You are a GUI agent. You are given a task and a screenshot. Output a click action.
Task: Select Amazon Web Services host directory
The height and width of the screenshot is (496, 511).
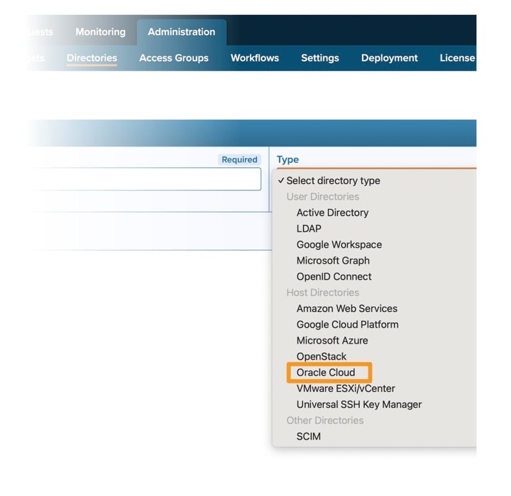pyautogui.click(x=346, y=308)
